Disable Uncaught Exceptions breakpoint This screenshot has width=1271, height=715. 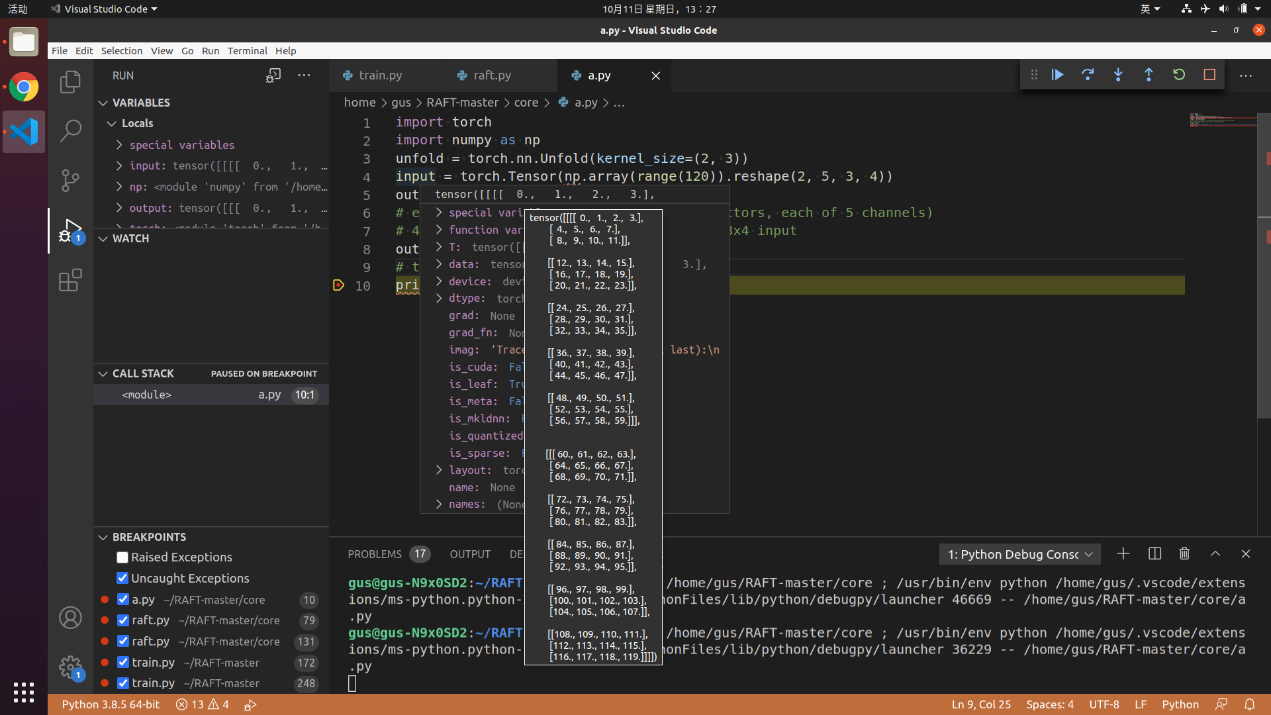pyautogui.click(x=122, y=578)
